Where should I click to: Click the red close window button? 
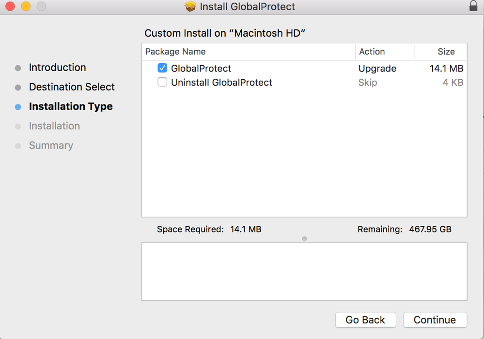point(10,6)
